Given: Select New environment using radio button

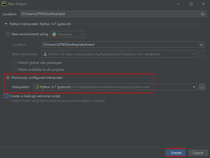Looking at the screenshot, I should point(8,34).
